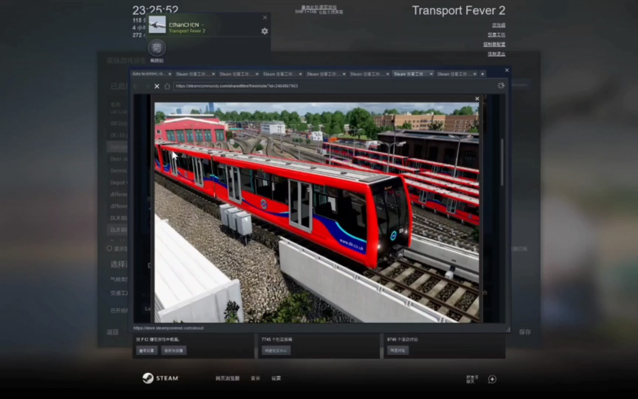Click the page loading spinner icon
Image resolution: width=638 pixels, height=399 pixels.
(501, 86)
